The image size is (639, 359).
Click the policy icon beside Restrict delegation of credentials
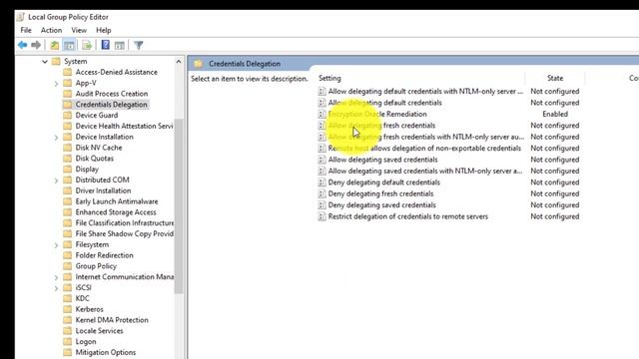[x=321, y=216]
